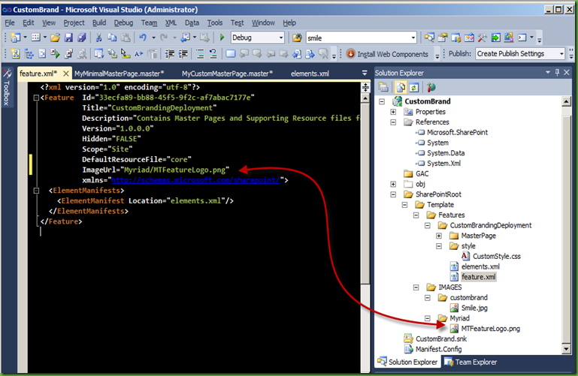578x376 pixels.
Task: Select the GAC folder
Action: (x=422, y=173)
